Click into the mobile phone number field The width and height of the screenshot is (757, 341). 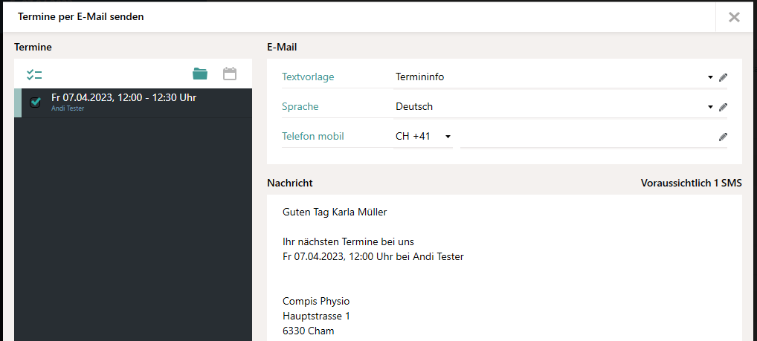pyautogui.click(x=586, y=137)
